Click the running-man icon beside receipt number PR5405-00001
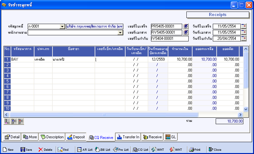254x154 pixels. coord(186,26)
